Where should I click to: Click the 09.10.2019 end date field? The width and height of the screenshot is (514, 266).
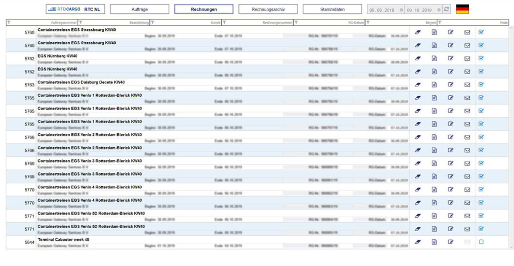(419, 10)
